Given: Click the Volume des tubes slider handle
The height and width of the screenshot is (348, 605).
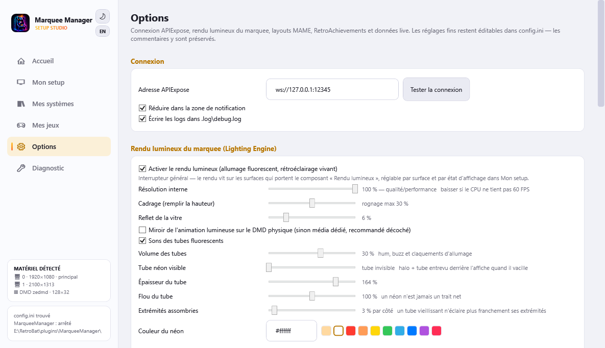Looking at the screenshot, I should (321, 253).
